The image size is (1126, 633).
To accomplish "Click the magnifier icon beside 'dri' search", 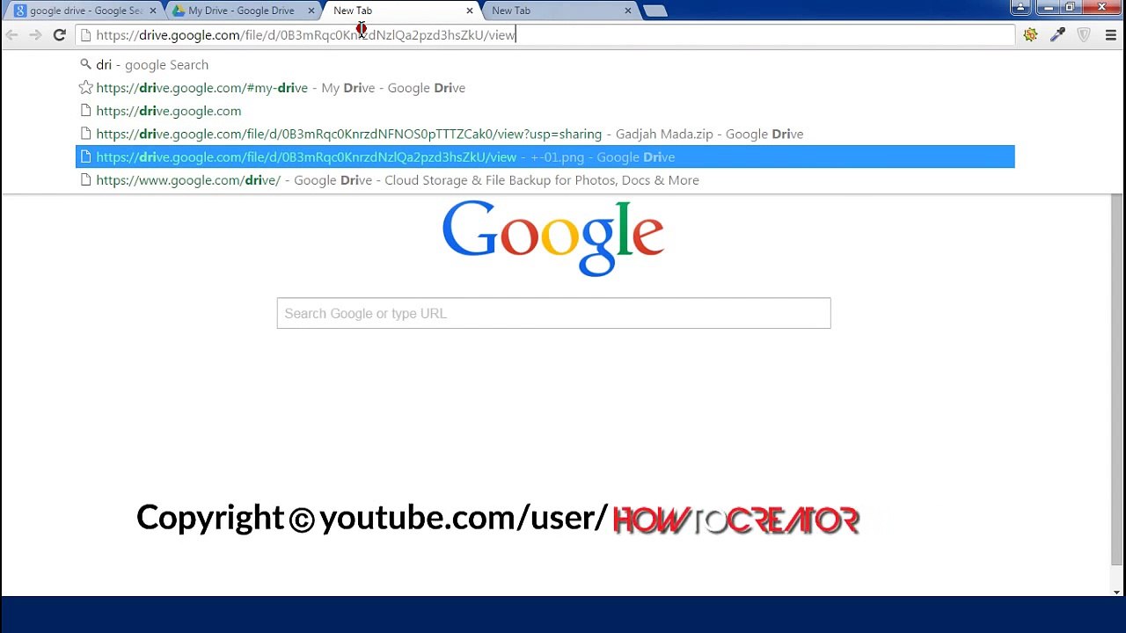I will coord(85,64).
